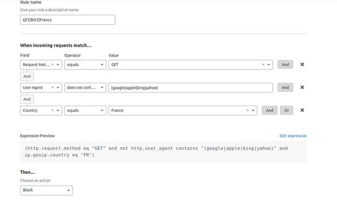
Task: Clear the France value selection
Action: (247, 110)
